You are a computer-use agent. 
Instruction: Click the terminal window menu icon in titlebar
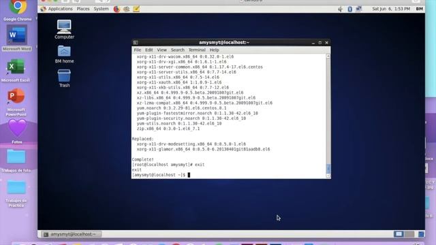[x=136, y=42]
